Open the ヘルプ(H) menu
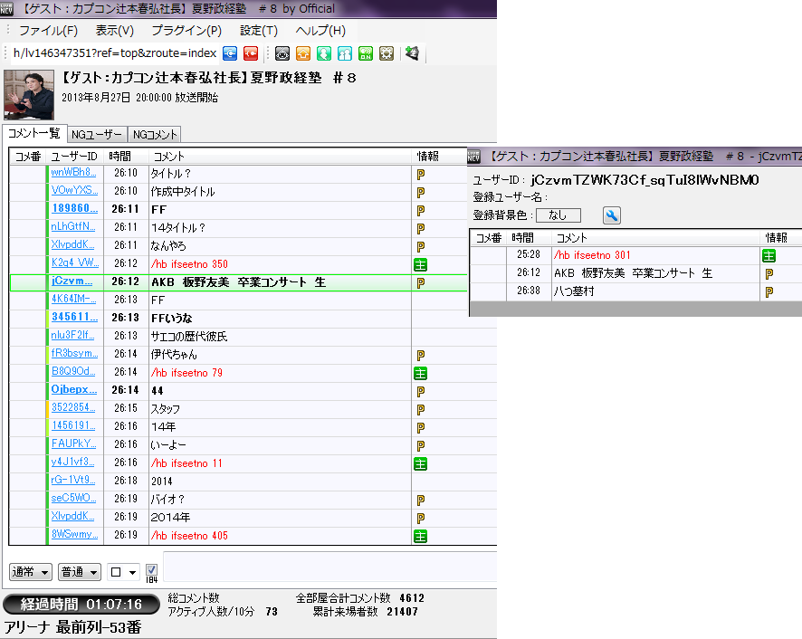Image resolution: width=802 pixels, height=639 pixels. point(320,31)
